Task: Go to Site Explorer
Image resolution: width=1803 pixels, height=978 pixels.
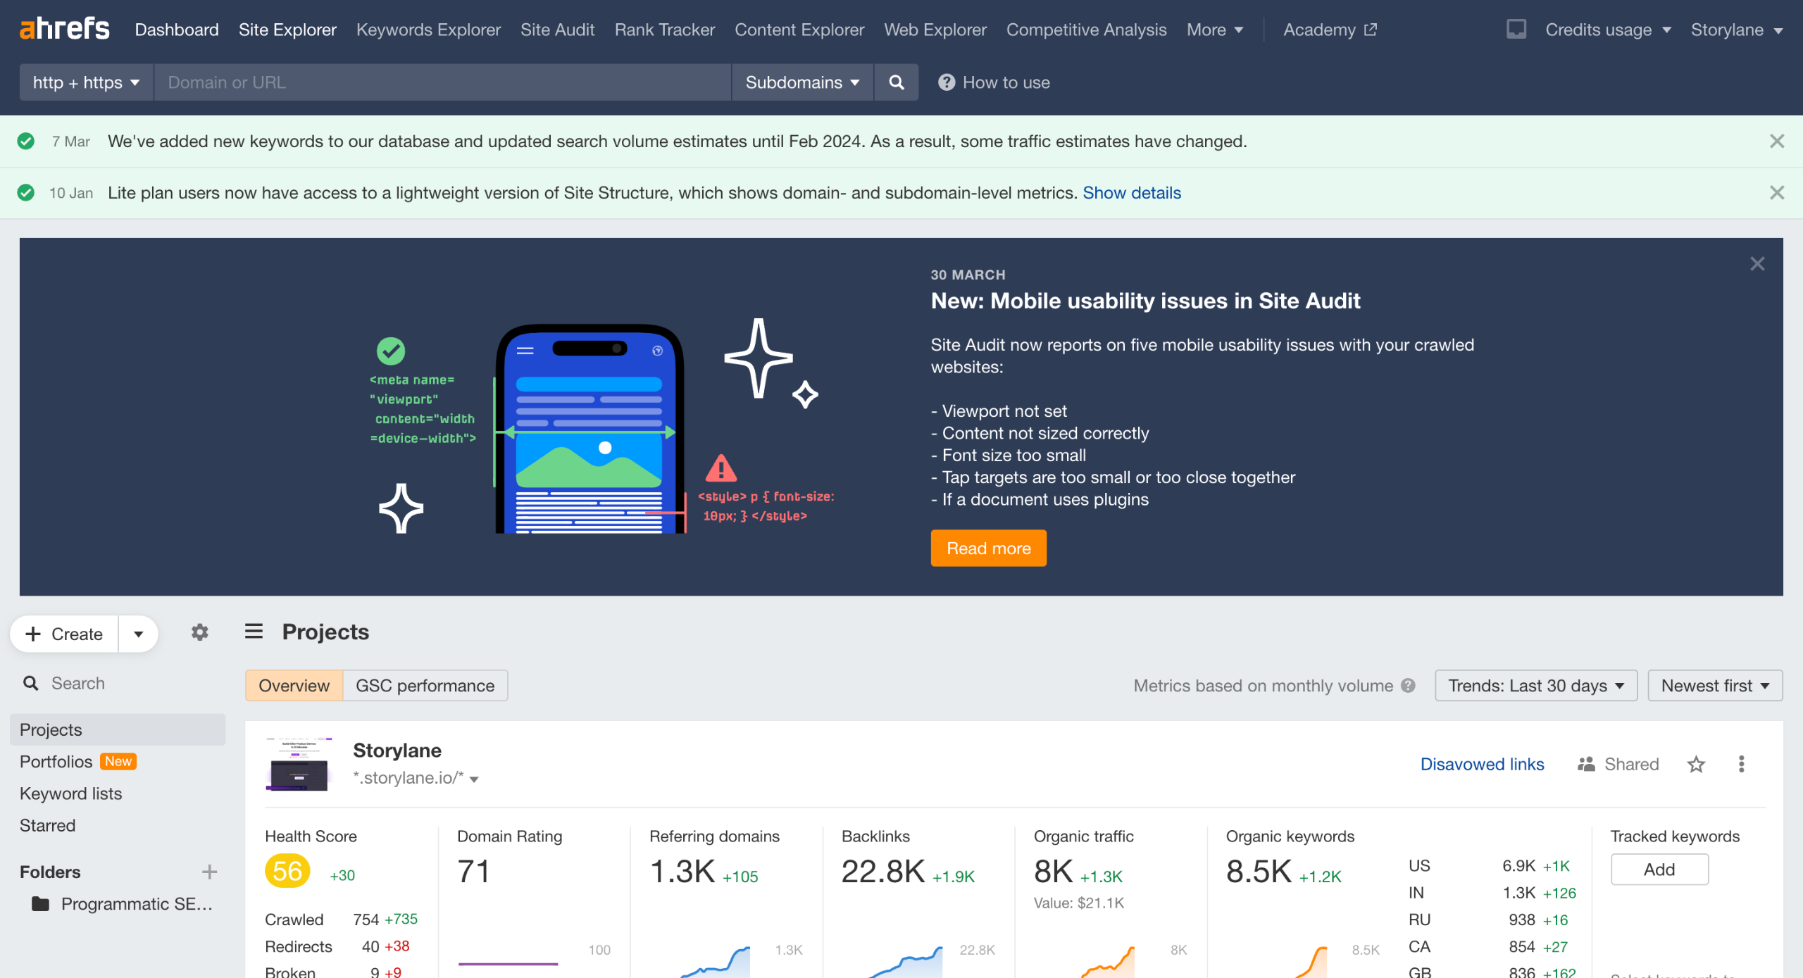Action: pyautogui.click(x=287, y=30)
